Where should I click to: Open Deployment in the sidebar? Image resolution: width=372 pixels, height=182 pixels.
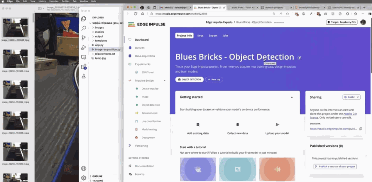(x=148, y=138)
